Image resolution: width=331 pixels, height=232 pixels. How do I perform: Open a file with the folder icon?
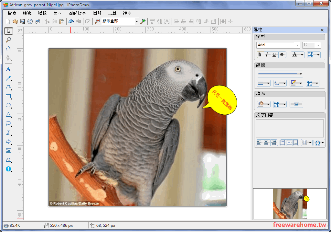[15, 21]
